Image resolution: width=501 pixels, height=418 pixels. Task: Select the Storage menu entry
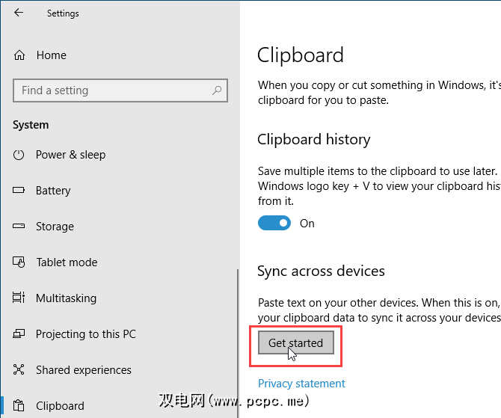pos(55,227)
